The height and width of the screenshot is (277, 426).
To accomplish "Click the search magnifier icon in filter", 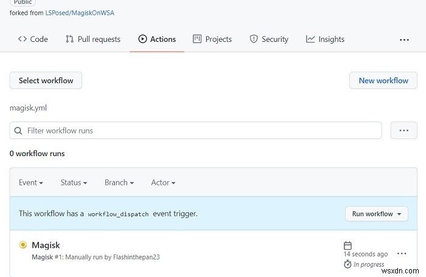I will (18, 131).
